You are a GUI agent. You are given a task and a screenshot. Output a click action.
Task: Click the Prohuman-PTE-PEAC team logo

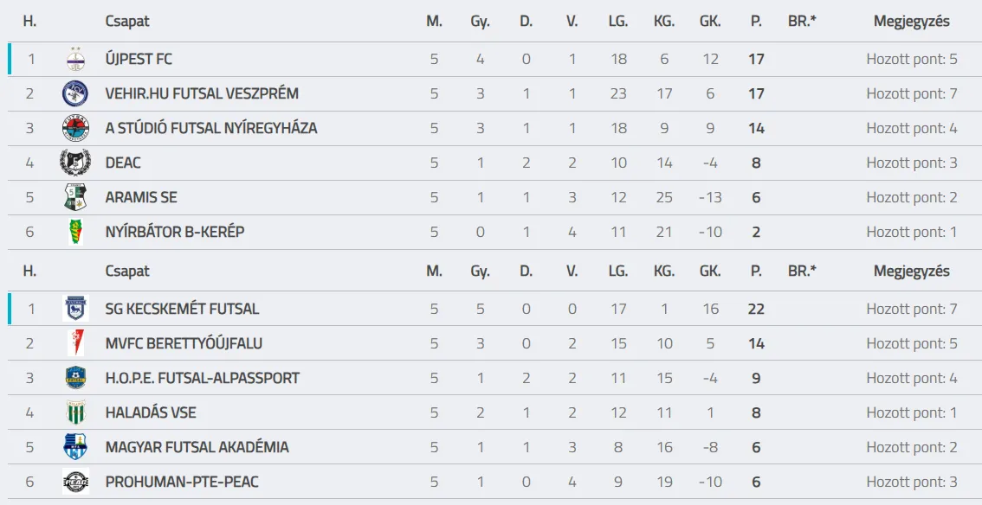coord(75,482)
